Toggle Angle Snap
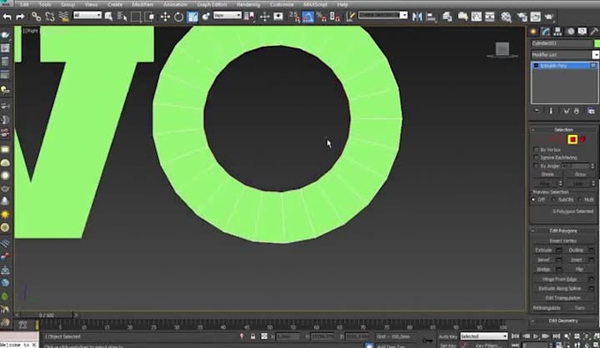The width and height of the screenshot is (600, 348). 308,17
